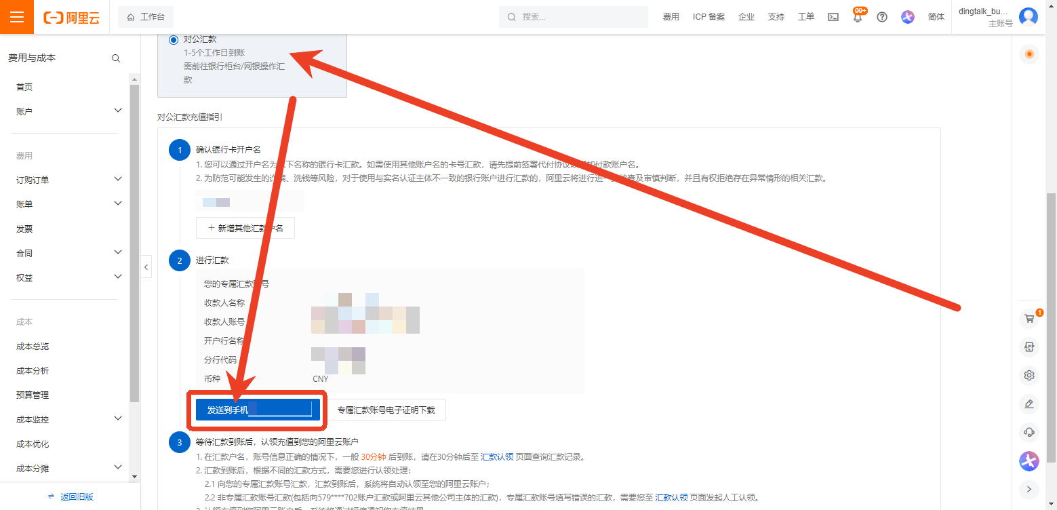This screenshot has height=510, width=1057.
Task: Open 汇款认领 link in the 30分钟 line
Action: click(x=497, y=456)
